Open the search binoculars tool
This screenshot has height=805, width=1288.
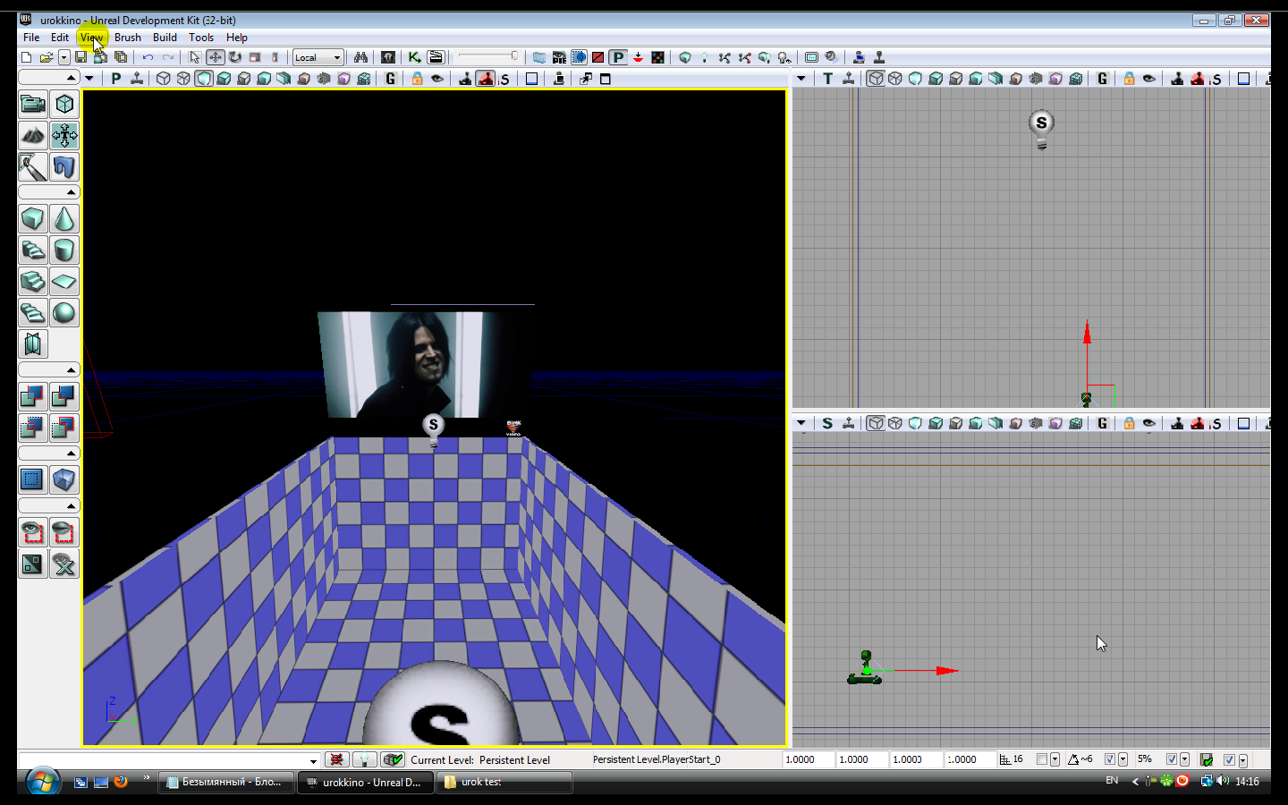(360, 57)
